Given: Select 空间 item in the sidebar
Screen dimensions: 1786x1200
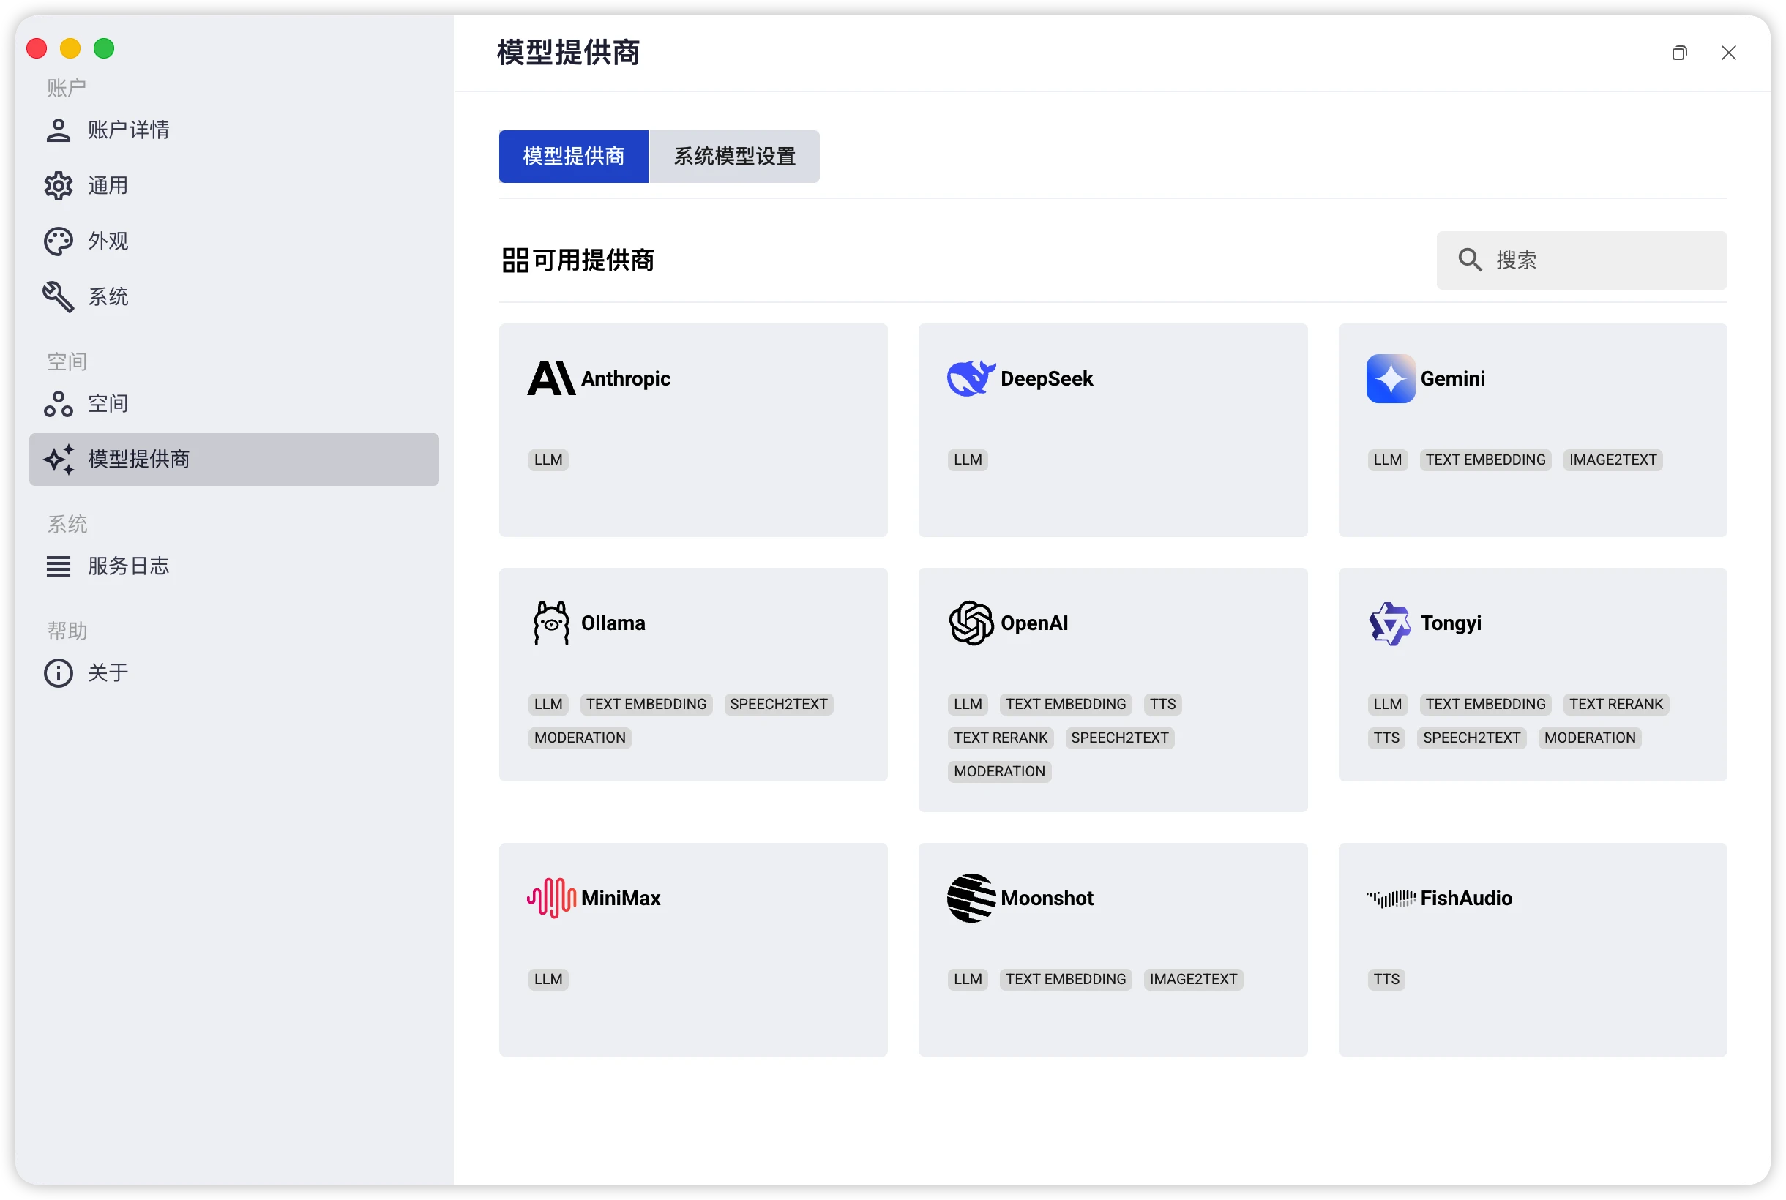Looking at the screenshot, I should point(234,404).
